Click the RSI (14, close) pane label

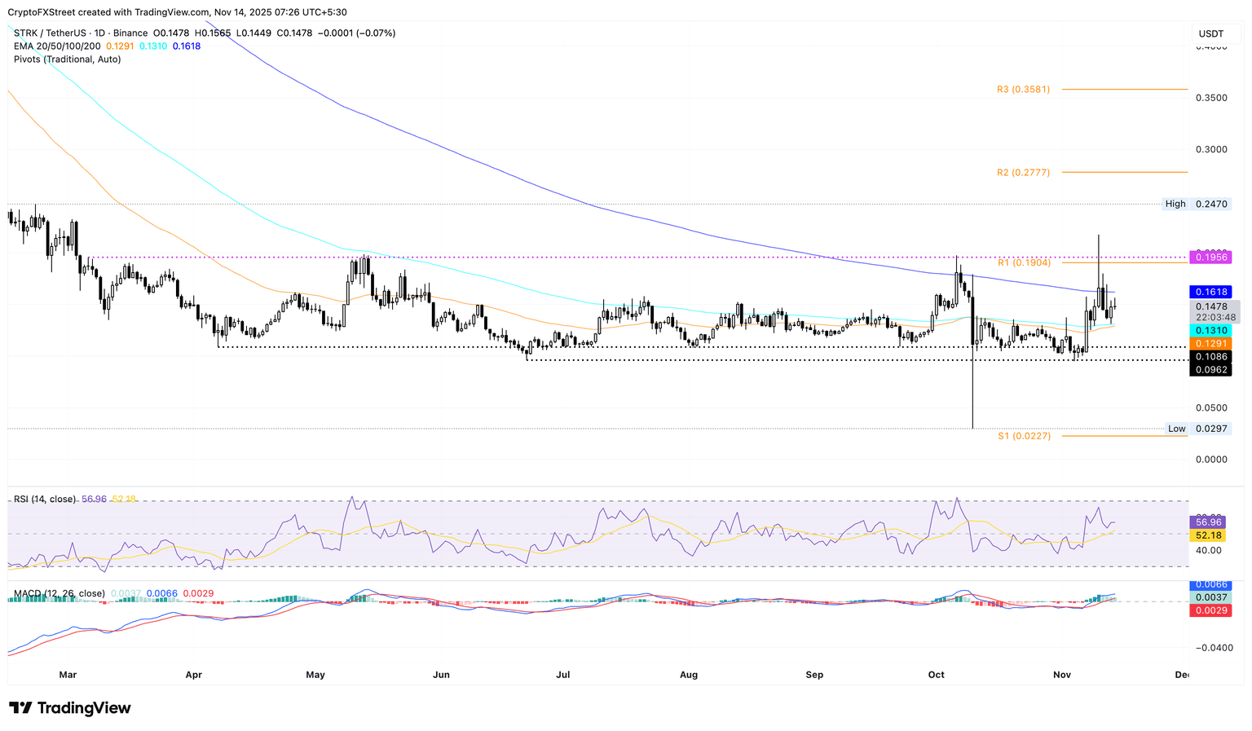[x=42, y=499]
